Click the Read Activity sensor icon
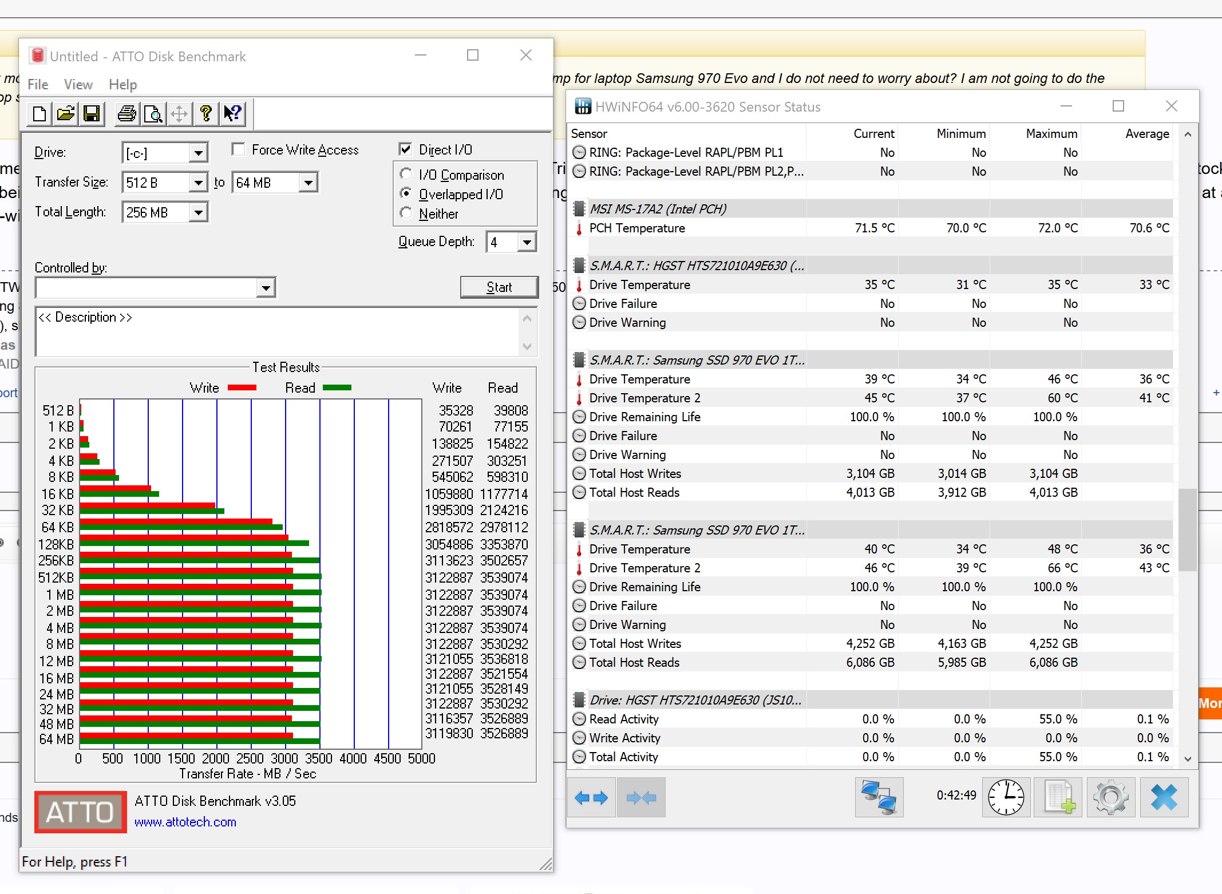 tap(579, 719)
